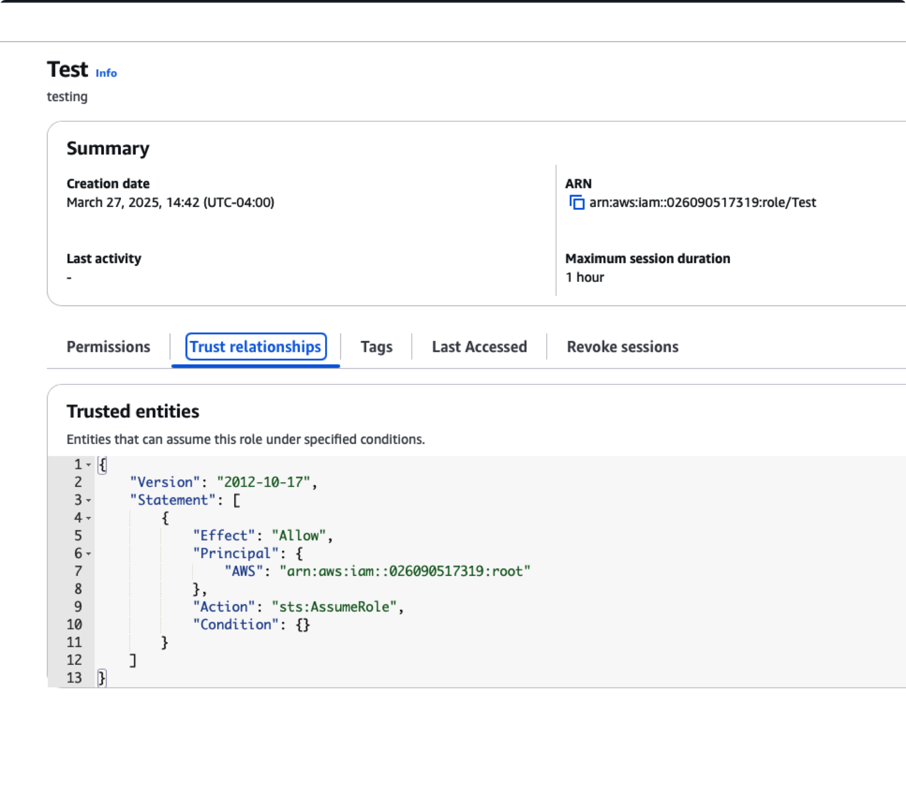906x812 pixels.
Task: Open the Revoke sessions tab
Action: point(622,347)
